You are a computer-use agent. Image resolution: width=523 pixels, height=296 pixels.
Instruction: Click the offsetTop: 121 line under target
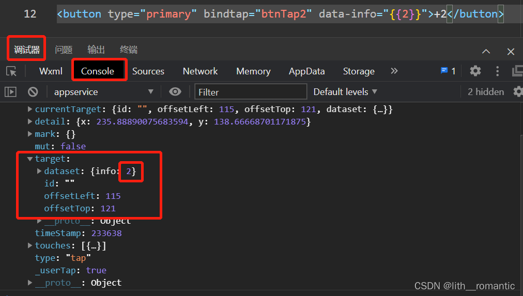pyautogui.click(x=80, y=208)
